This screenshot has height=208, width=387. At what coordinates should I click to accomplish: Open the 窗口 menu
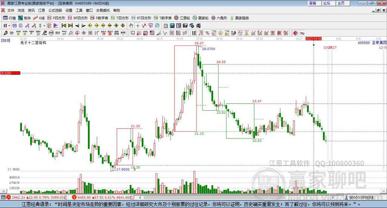click(89, 10)
